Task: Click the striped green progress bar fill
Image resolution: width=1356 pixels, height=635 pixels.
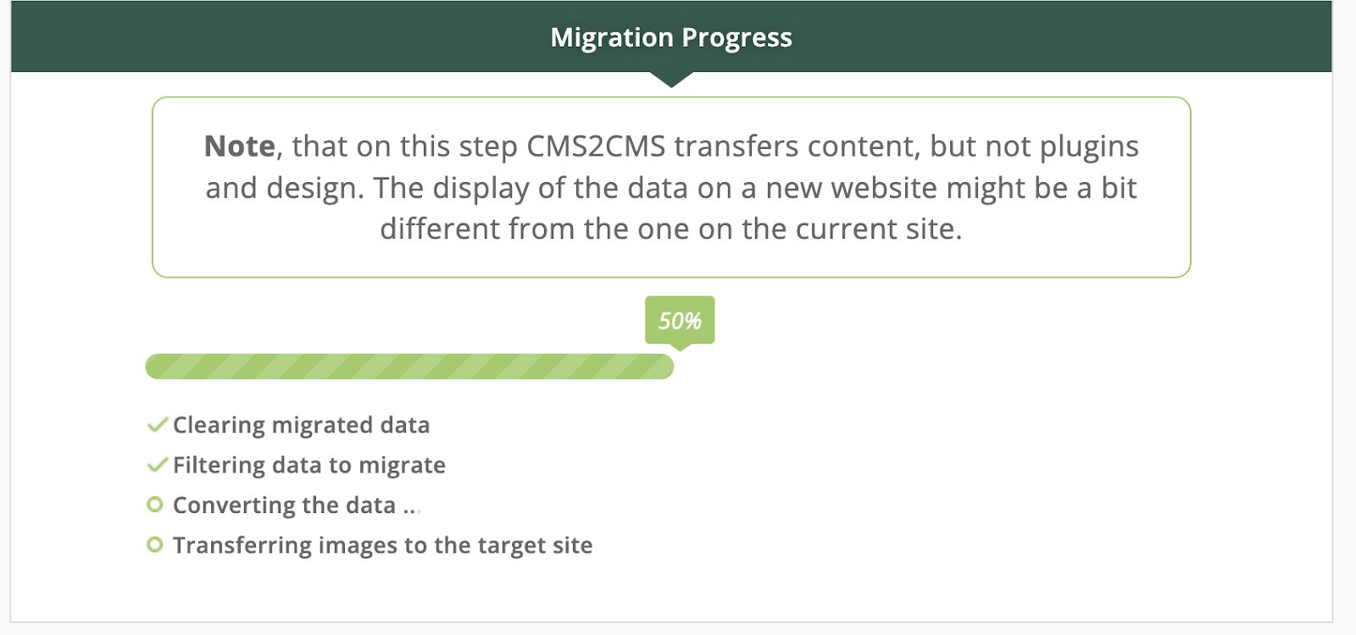Action: click(x=407, y=366)
